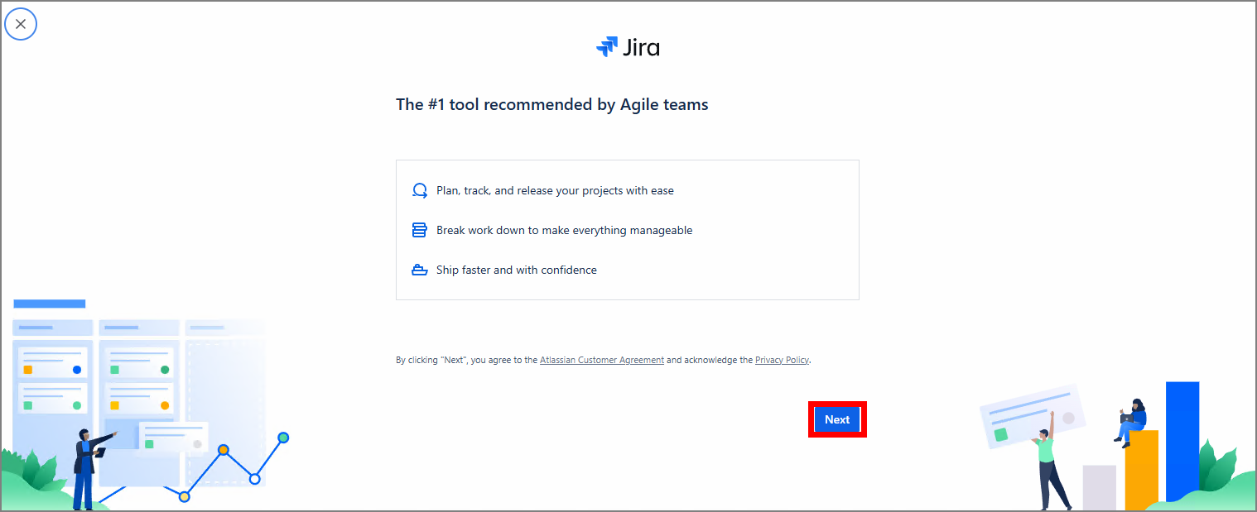Open the Atlassian Customer Agreement link
This screenshot has width=1257, height=512.
[x=602, y=360]
